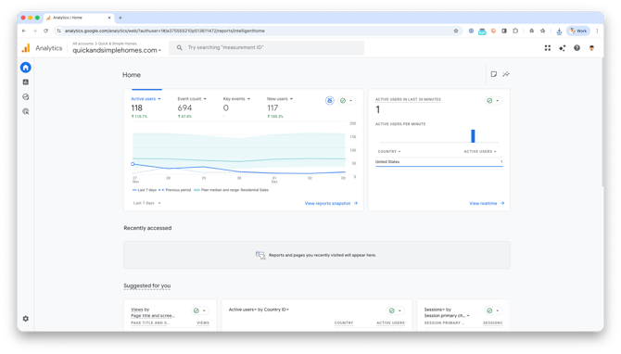Click the anomaly detection icon on overview card
The width and height of the screenshot is (621, 354).
click(x=330, y=101)
